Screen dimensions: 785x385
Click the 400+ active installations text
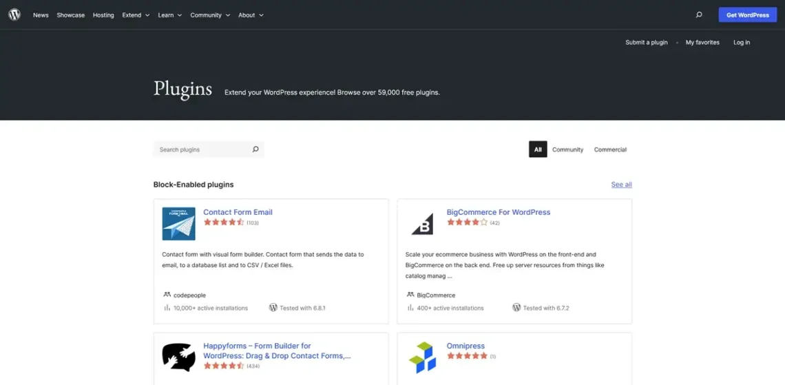[450, 308]
